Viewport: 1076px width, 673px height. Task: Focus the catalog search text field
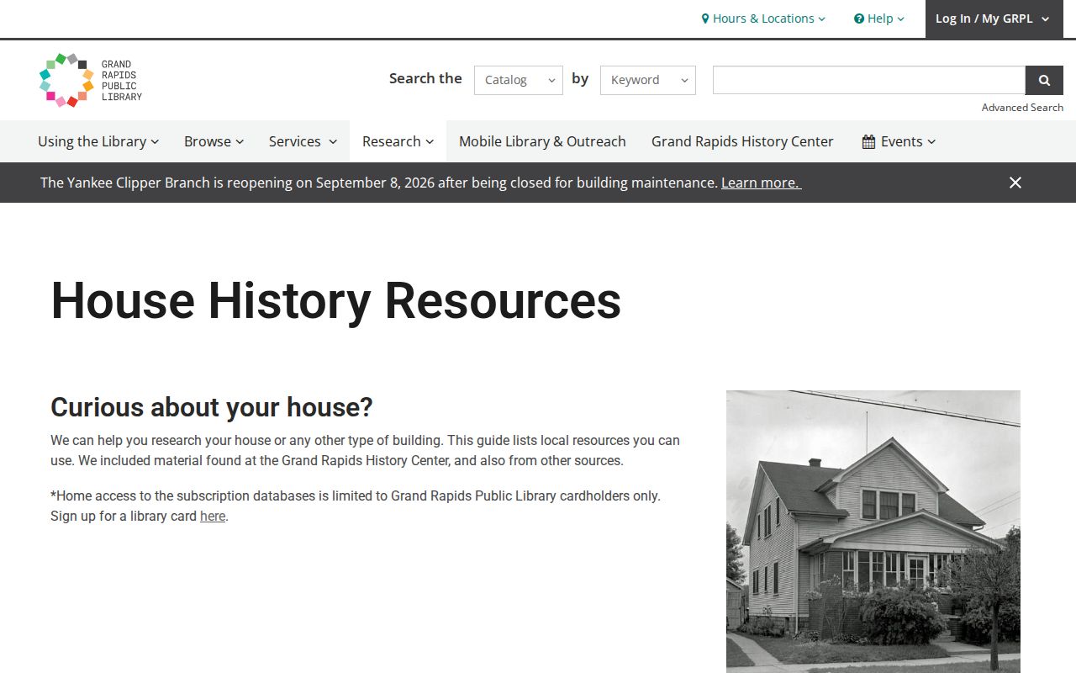[869, 80]
